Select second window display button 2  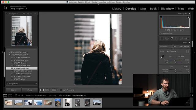pos(10,95)
